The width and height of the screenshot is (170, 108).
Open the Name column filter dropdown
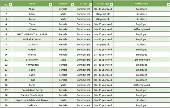50,4
